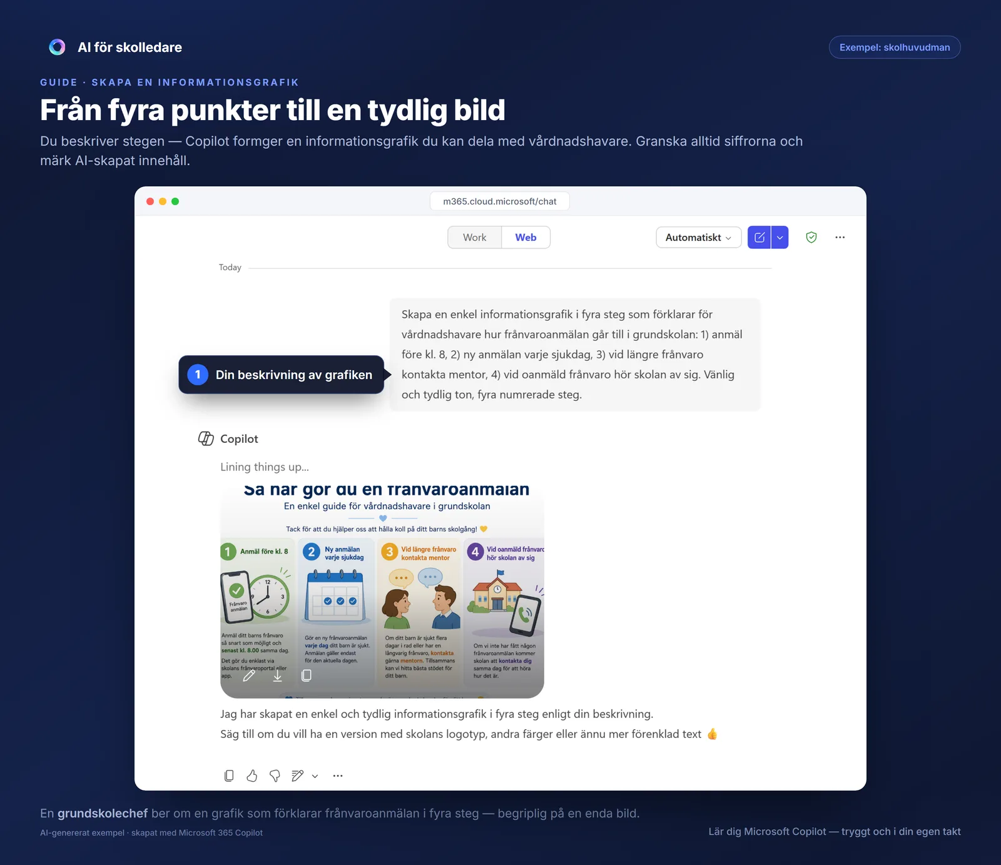Image resolution: width=1001 pixels, height=865 pixels.
Task: Select the user prompt message bubble
Action: click(575, 355)
